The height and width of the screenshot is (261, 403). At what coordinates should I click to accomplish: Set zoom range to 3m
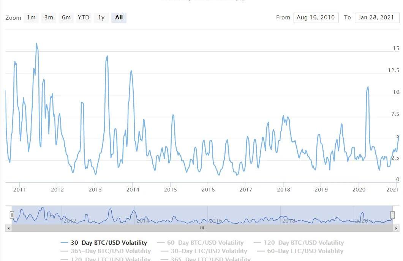pyautogui.click(x=49, y=17)
